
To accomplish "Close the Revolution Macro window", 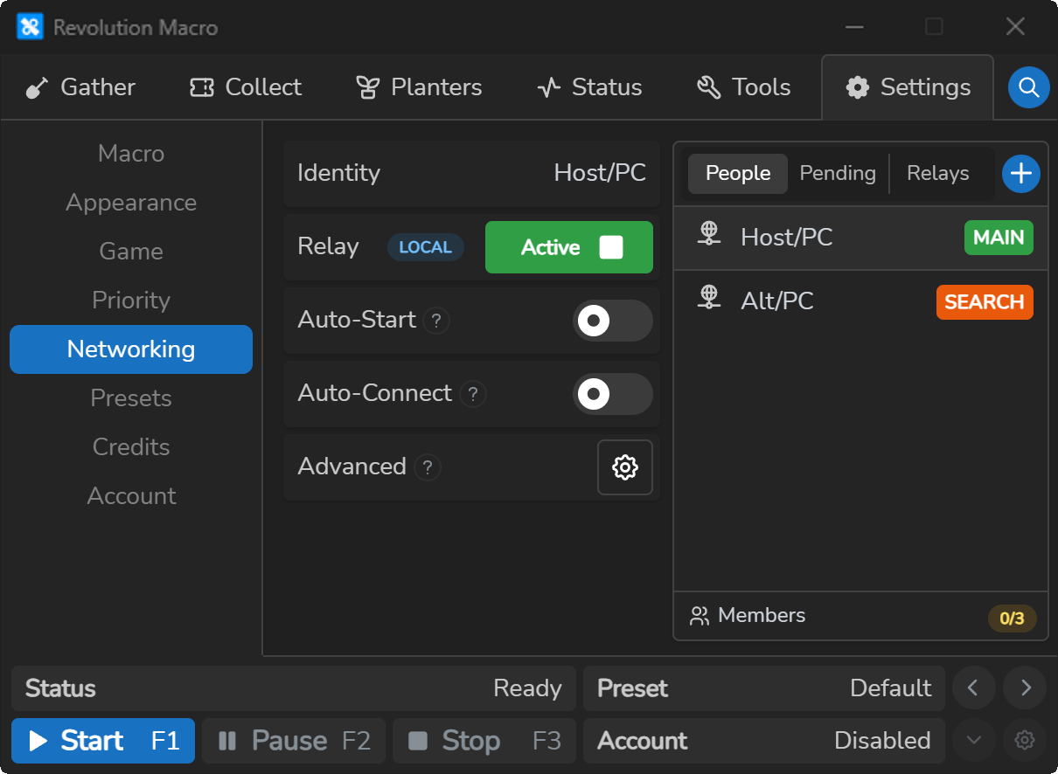I will pyautogui.click(x=1015, y=27).
